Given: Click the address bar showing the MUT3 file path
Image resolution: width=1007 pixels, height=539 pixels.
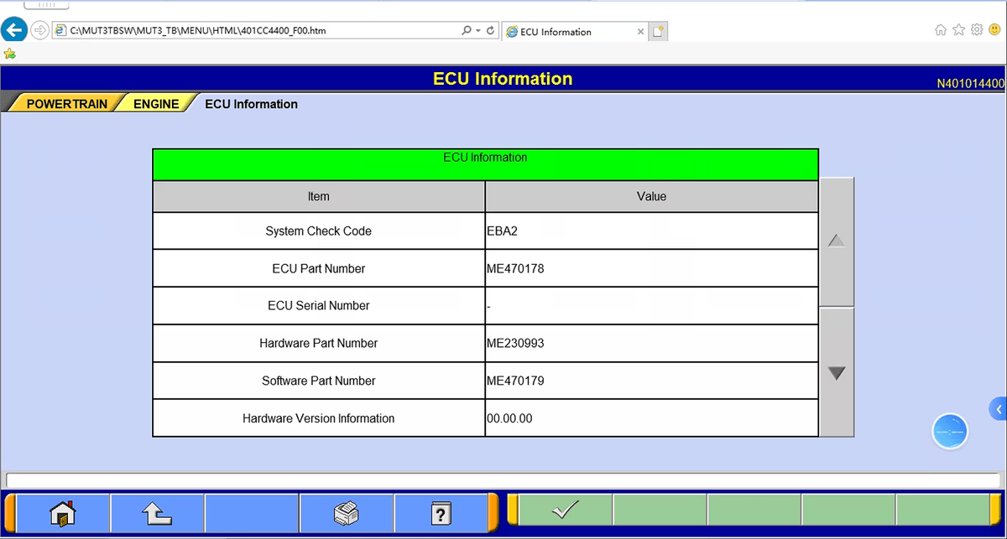Looking at the screenshot, I should pyautogui.click(x=252, y=31).
